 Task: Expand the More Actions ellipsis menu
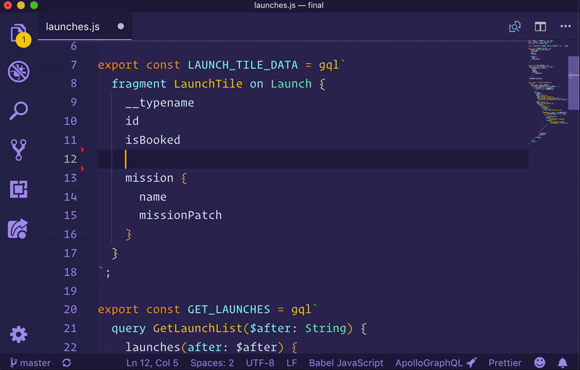tap(566, 27)
